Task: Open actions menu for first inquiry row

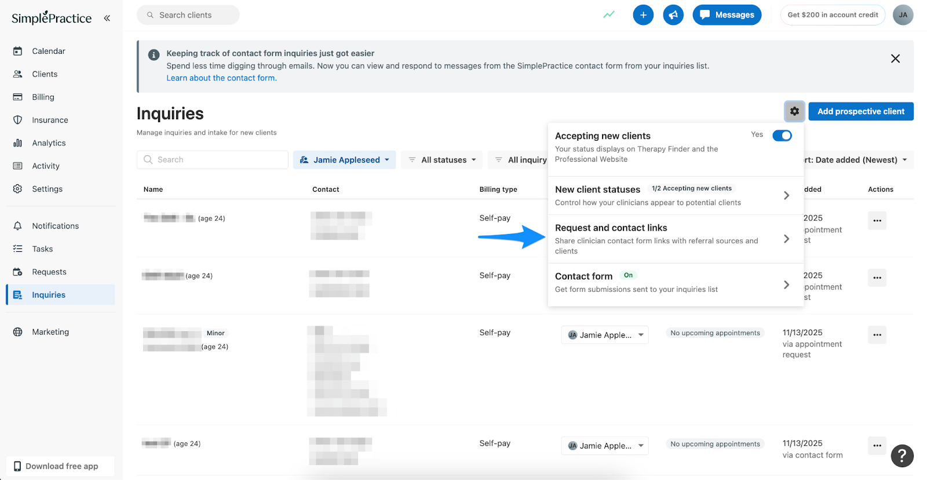Action: coord(877,221)
